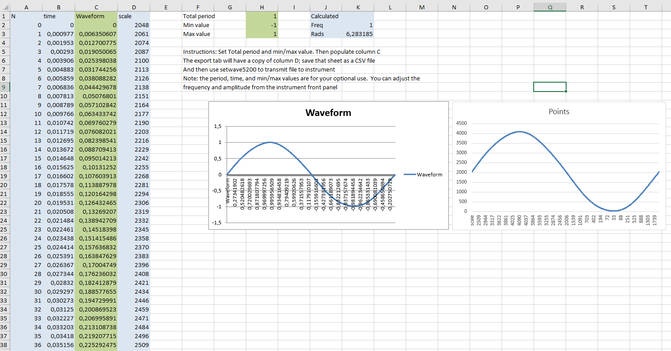Image resolution: width=671 pixels, height=351 pixels.
Task: Click Max value cell H3
Action: coord(262,34)
